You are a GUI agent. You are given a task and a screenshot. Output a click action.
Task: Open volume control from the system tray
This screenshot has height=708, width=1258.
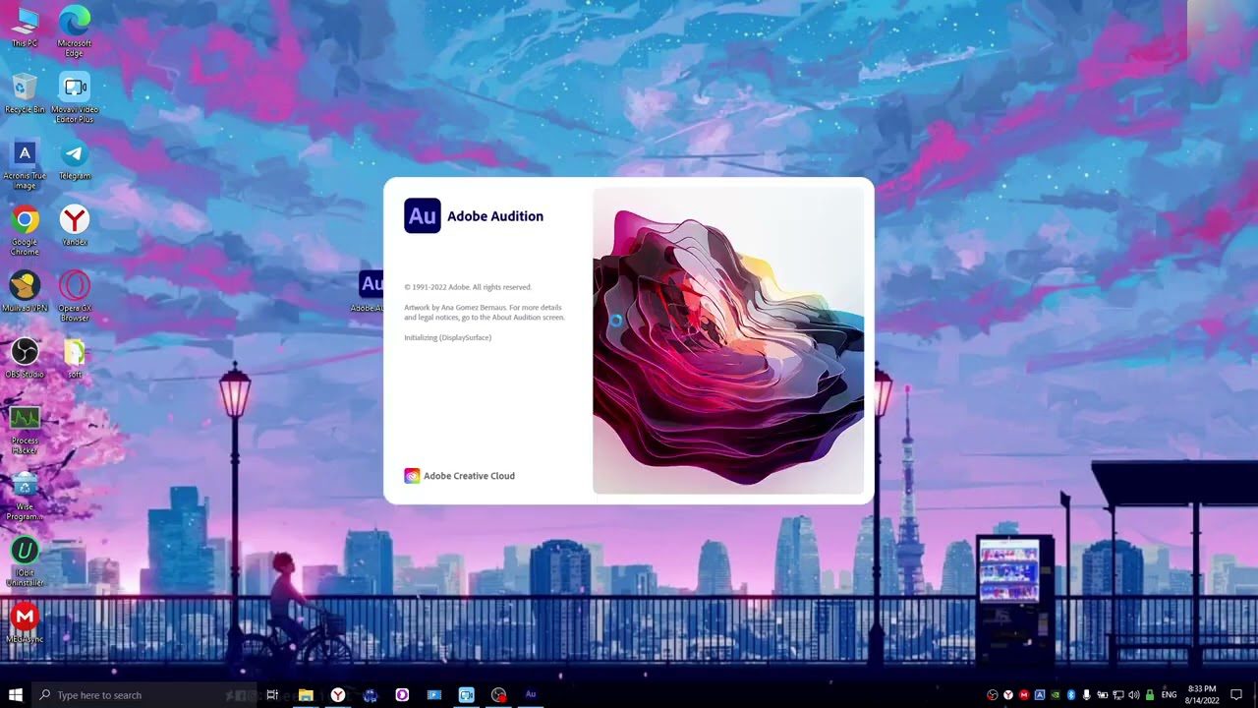click(1134, 694)
